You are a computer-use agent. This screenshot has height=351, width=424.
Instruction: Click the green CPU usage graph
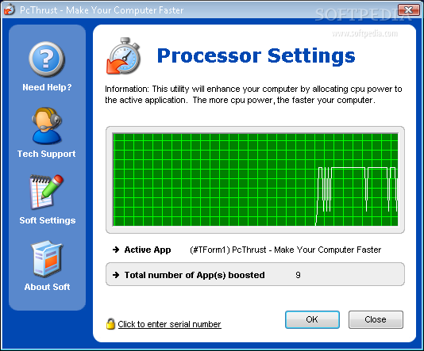pos(255,179)
